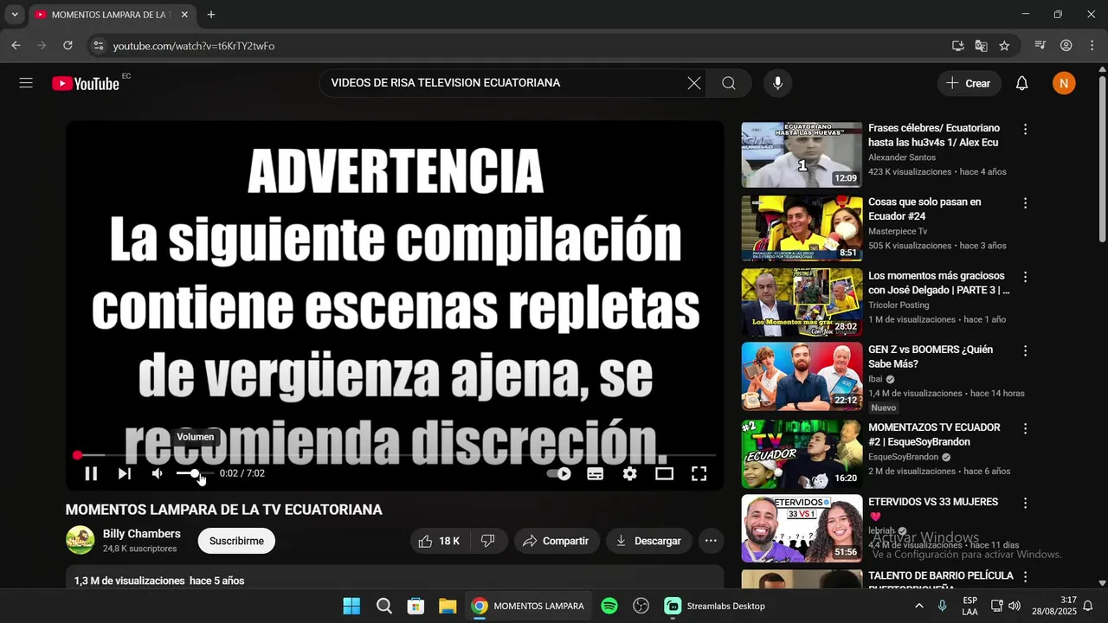Screen dimensions: 1108x623
Task: Open Cosas que solo pasan en Ecuador #24
Action: 924,209
